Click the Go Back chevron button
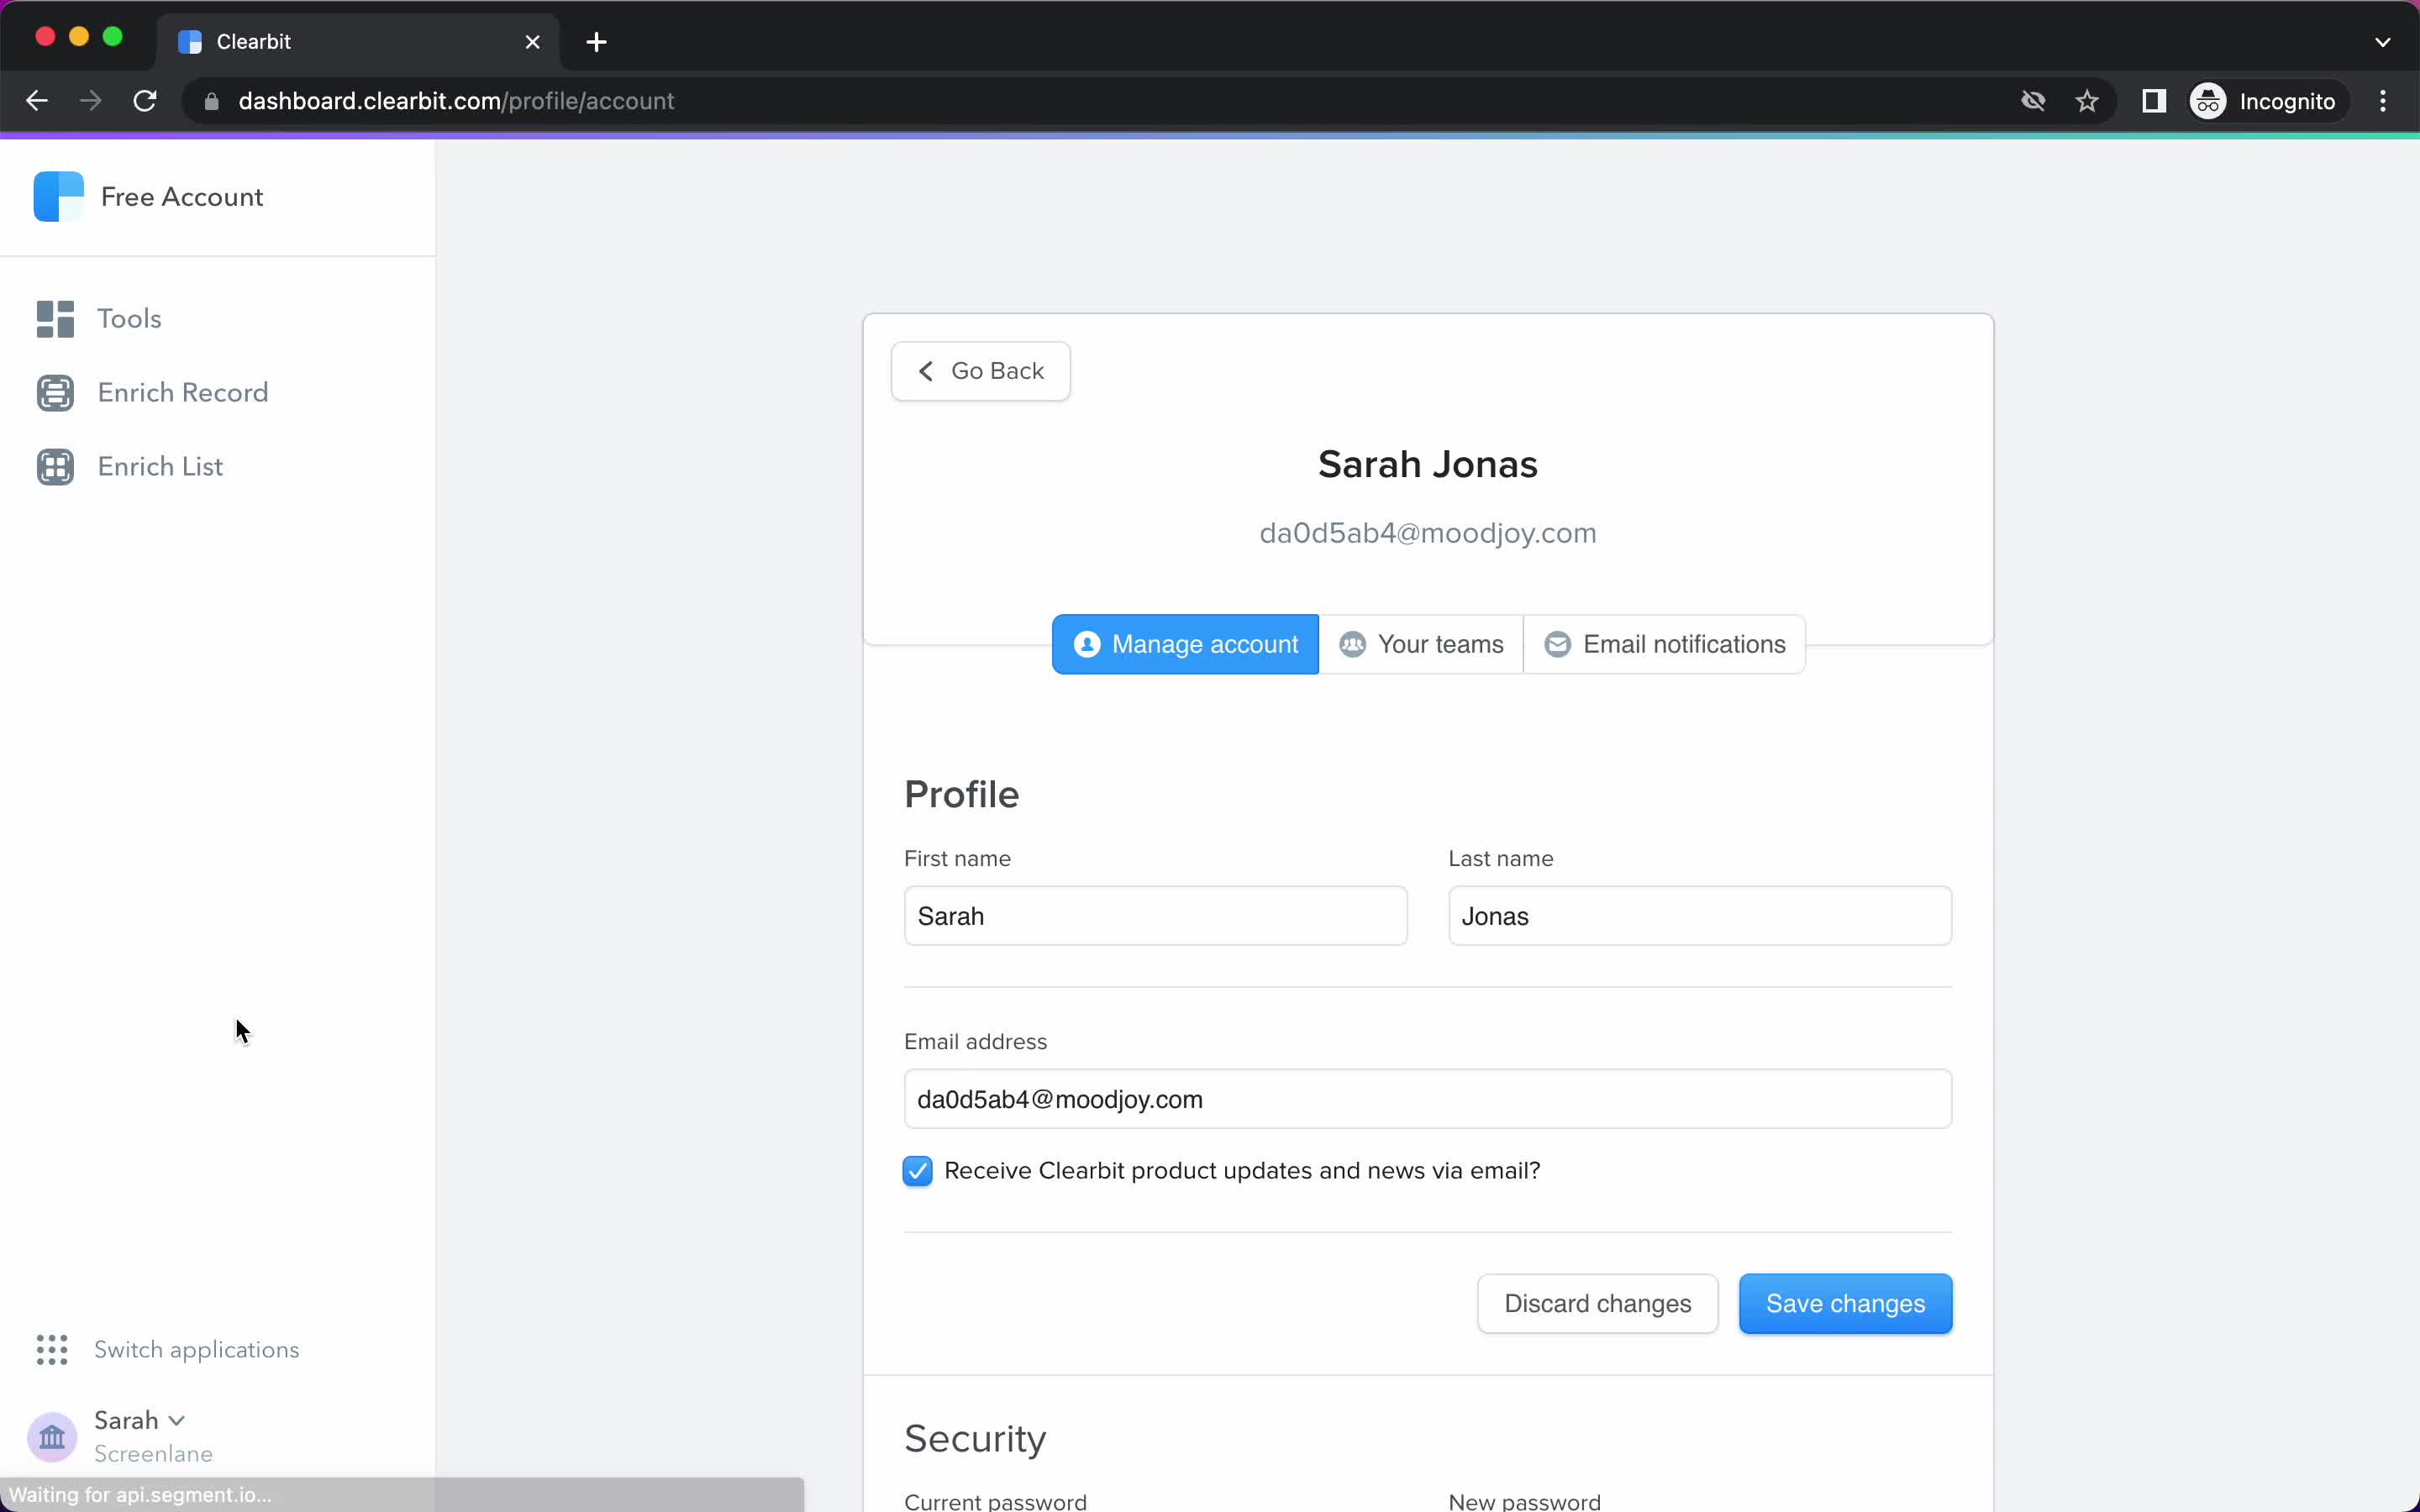 (x=979, y=371)
